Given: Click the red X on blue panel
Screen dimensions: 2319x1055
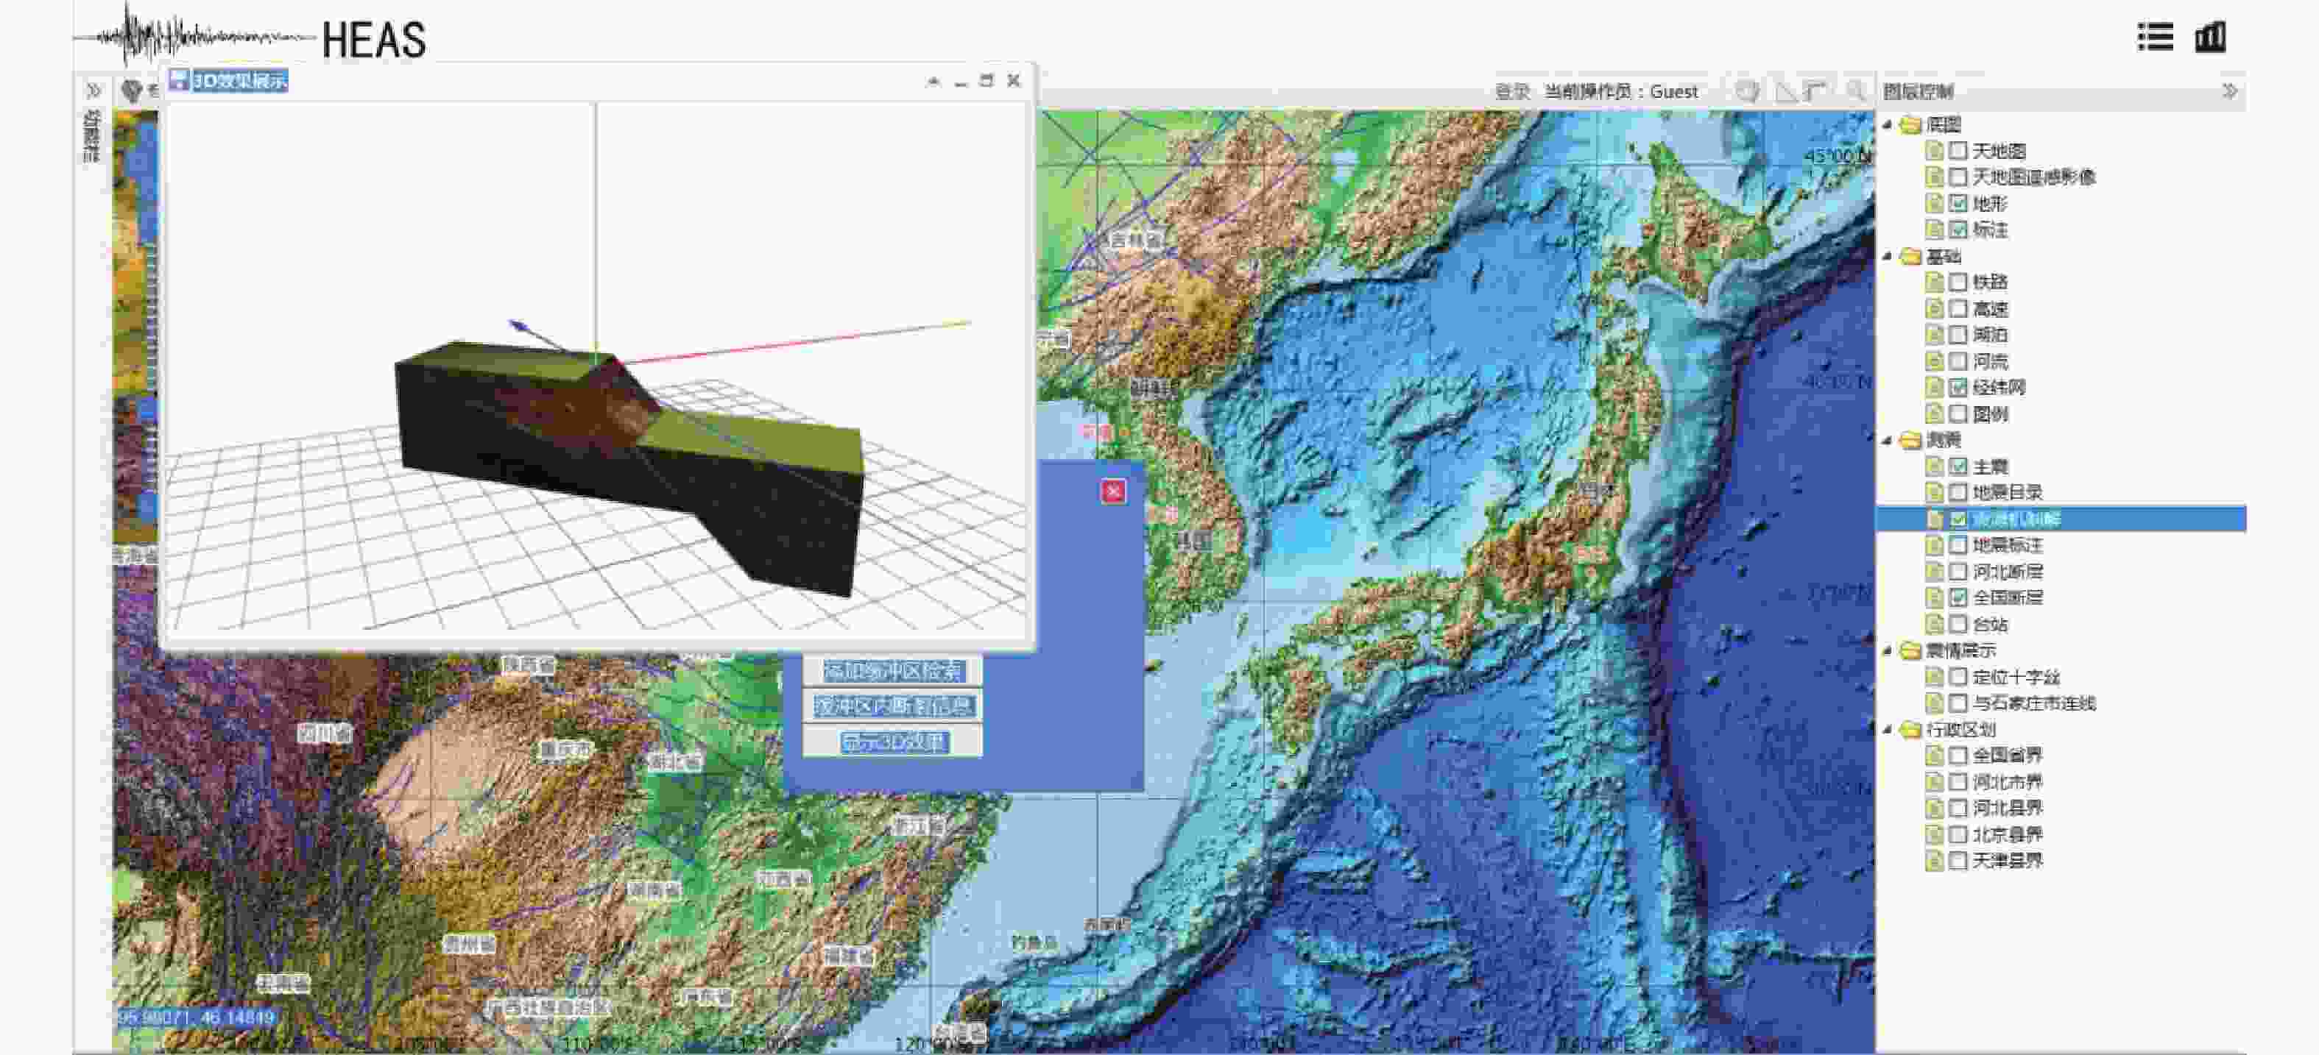Looking at the screenshot, I should 1114,491.
